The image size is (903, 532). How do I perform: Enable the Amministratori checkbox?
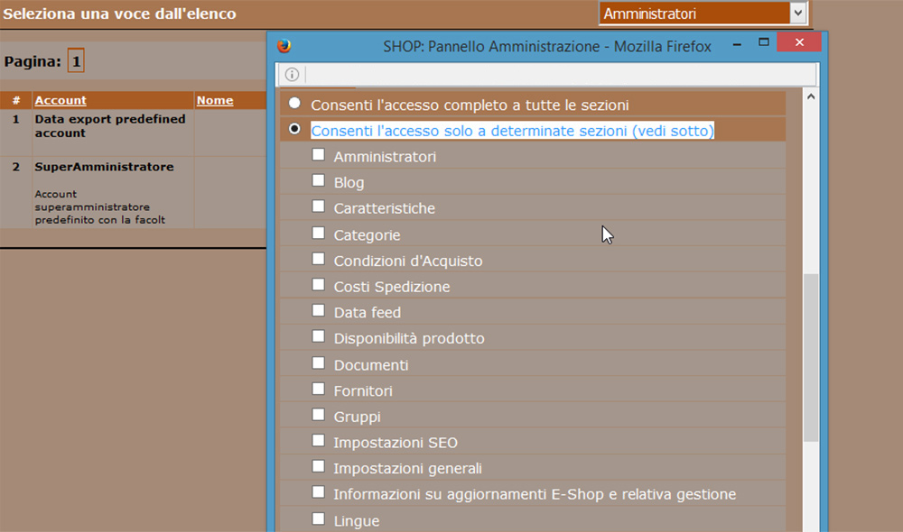click(x=319, y=155)
